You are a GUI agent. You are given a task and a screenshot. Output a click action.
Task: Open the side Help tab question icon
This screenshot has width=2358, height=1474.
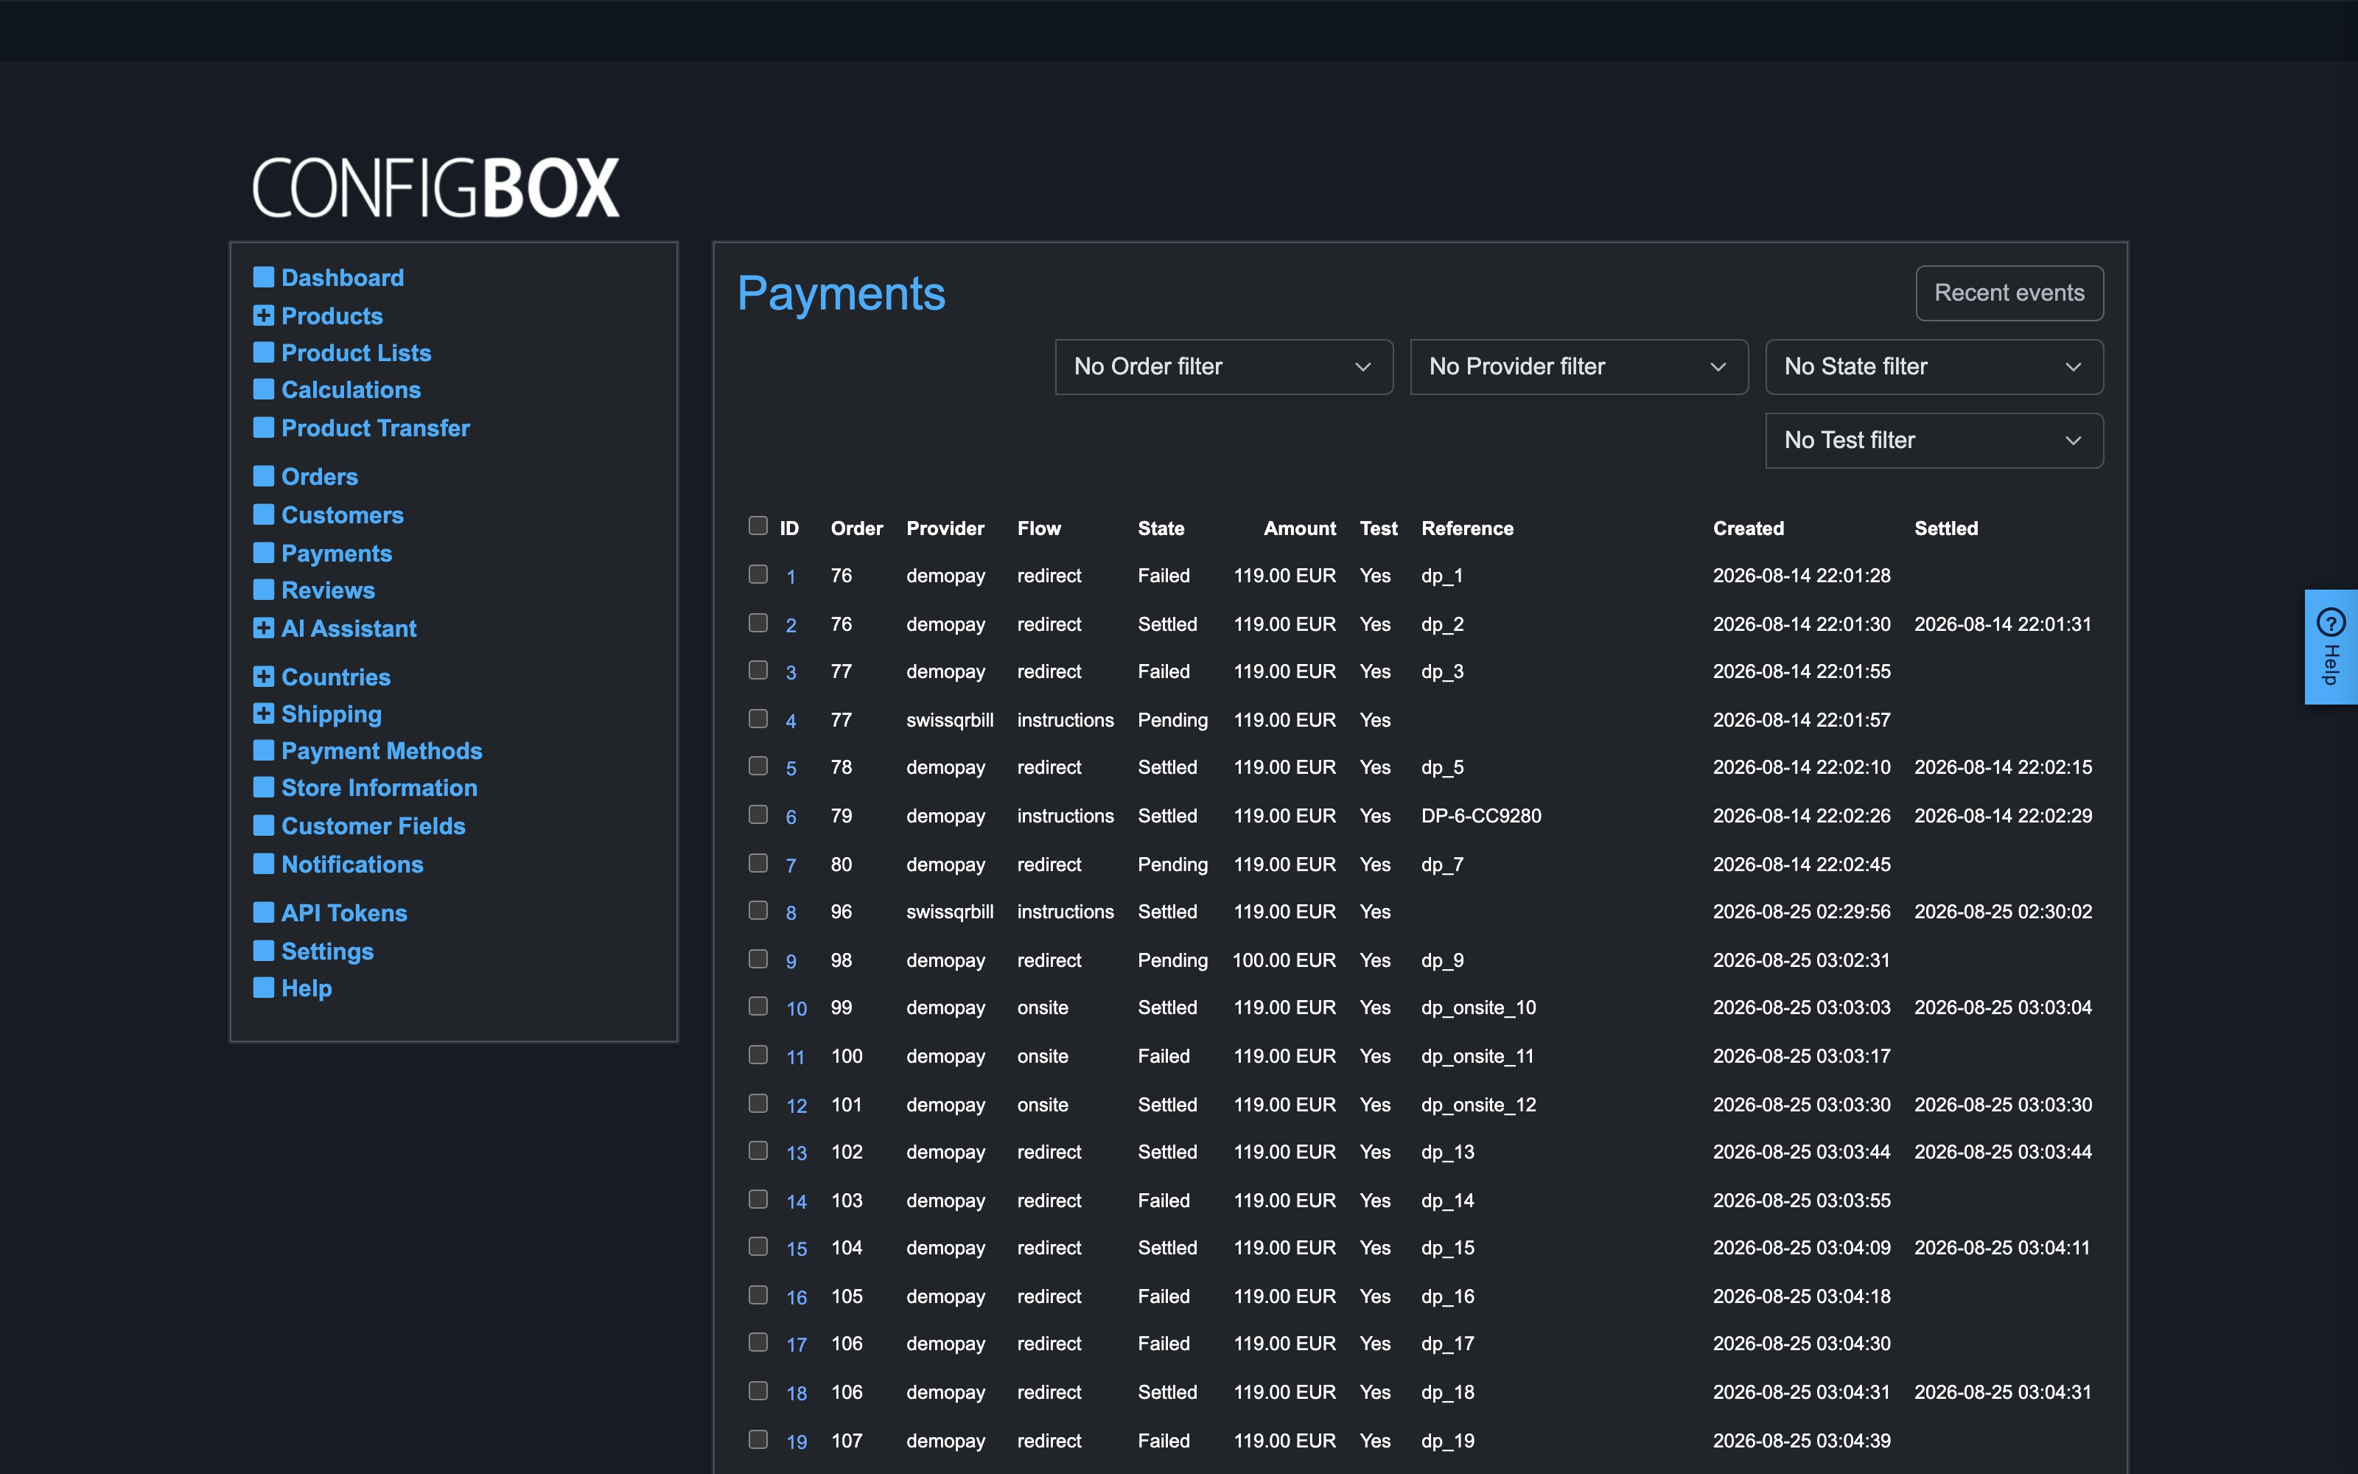click(x=2331, y=621)
